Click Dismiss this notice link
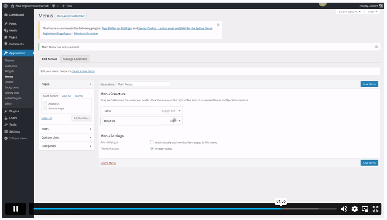This screenshot has width=387, height=220. click(86, 33)
